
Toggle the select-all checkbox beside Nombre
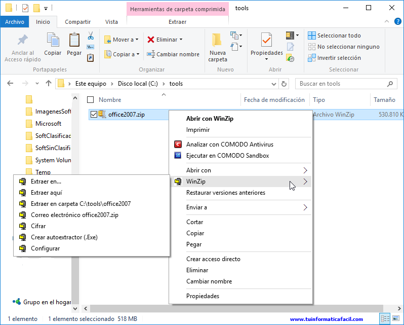91,99
